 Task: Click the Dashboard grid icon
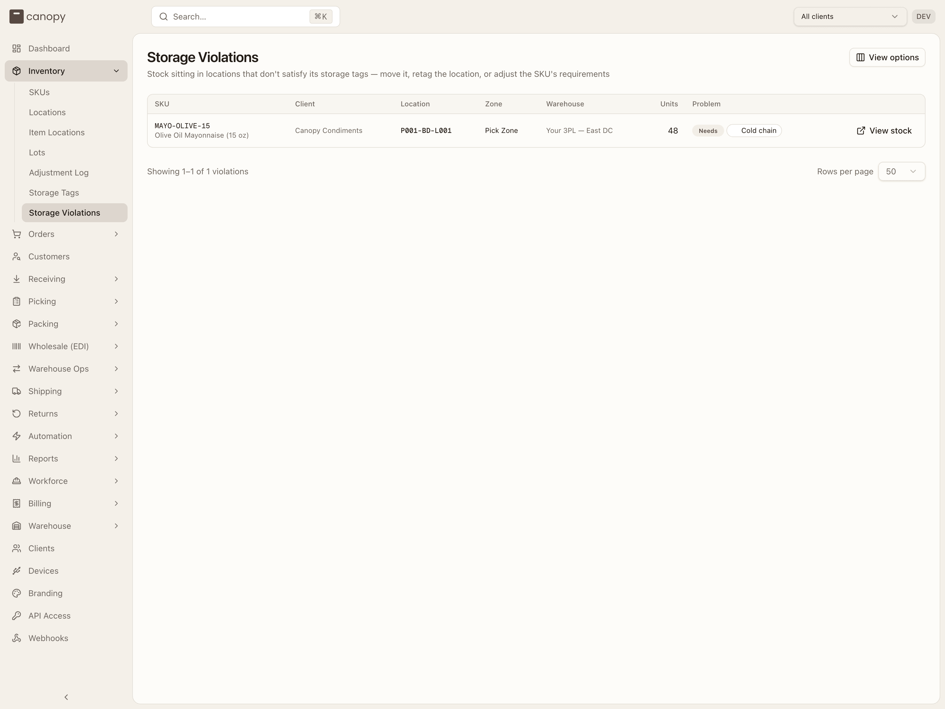(16, 49)
